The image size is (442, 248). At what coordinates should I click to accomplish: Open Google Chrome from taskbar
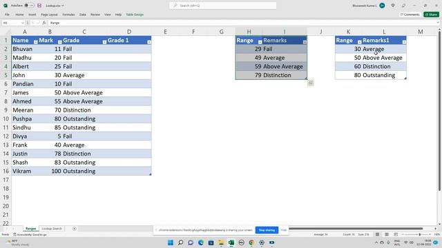coord(251,242)
